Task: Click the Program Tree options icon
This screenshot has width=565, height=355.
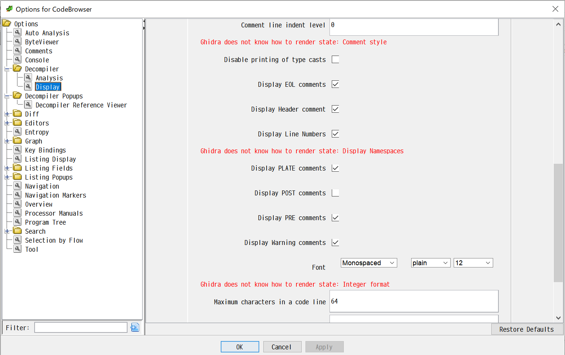Action: pos(18,222)
